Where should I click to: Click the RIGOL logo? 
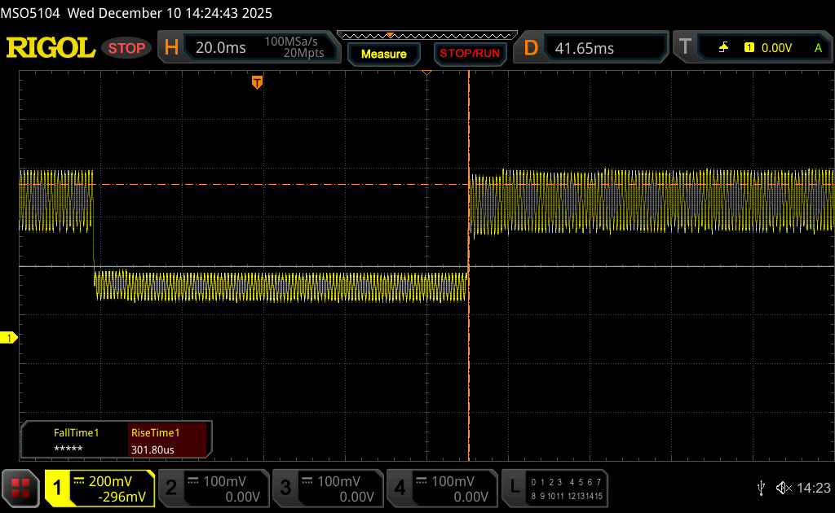click(51, 48)
